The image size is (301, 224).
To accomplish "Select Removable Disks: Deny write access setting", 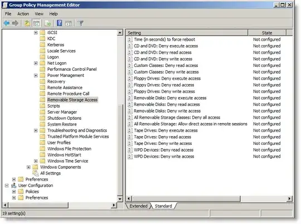I will (167, 111).
